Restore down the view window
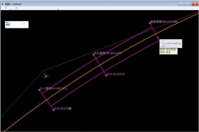 (188, 4)
